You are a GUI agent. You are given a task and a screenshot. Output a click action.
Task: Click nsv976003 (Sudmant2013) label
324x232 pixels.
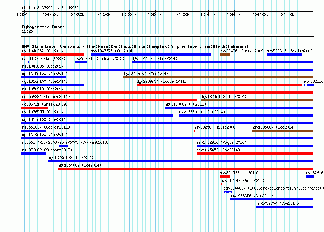tap(84, 142)
